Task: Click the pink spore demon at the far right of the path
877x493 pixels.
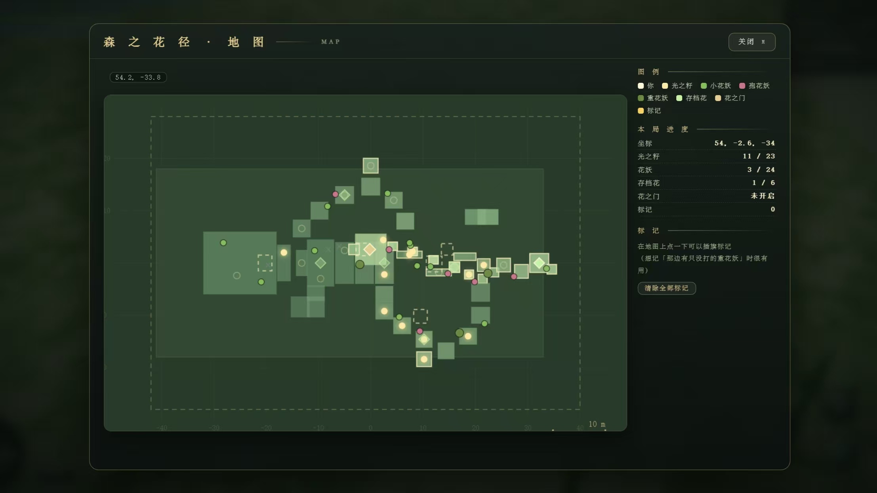Action: pos(514,276)
